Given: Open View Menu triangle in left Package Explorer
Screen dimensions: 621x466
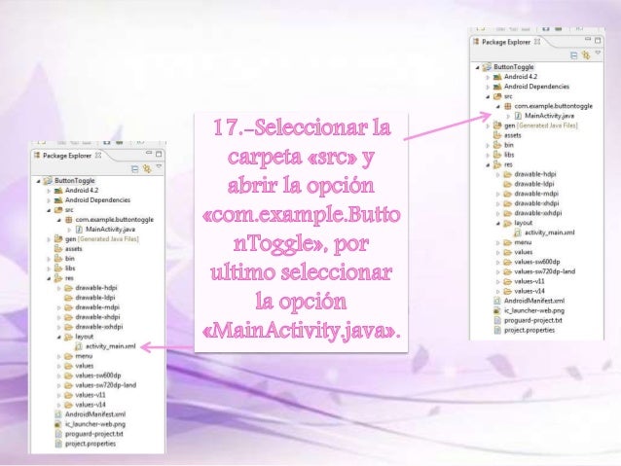Looking at the screenshot, I should tap(159, 167).
